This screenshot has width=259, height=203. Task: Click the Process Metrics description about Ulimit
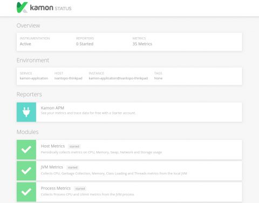[x=87, y=194]
